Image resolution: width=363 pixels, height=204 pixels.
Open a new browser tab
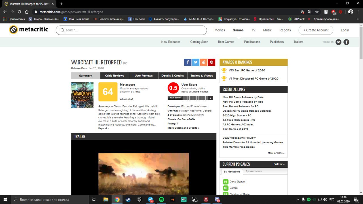61,4
